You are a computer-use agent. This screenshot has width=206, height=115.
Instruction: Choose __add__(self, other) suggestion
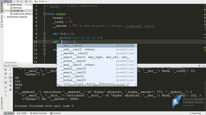point(96,50)
